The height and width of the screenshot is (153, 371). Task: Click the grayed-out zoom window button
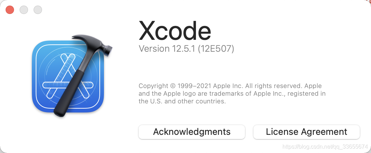tap(38, 10)
